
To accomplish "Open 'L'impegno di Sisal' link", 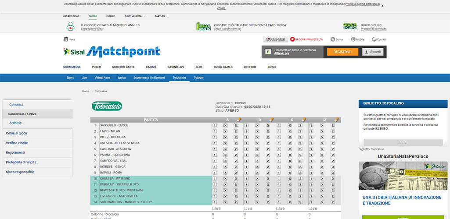I will click(92, 29).
